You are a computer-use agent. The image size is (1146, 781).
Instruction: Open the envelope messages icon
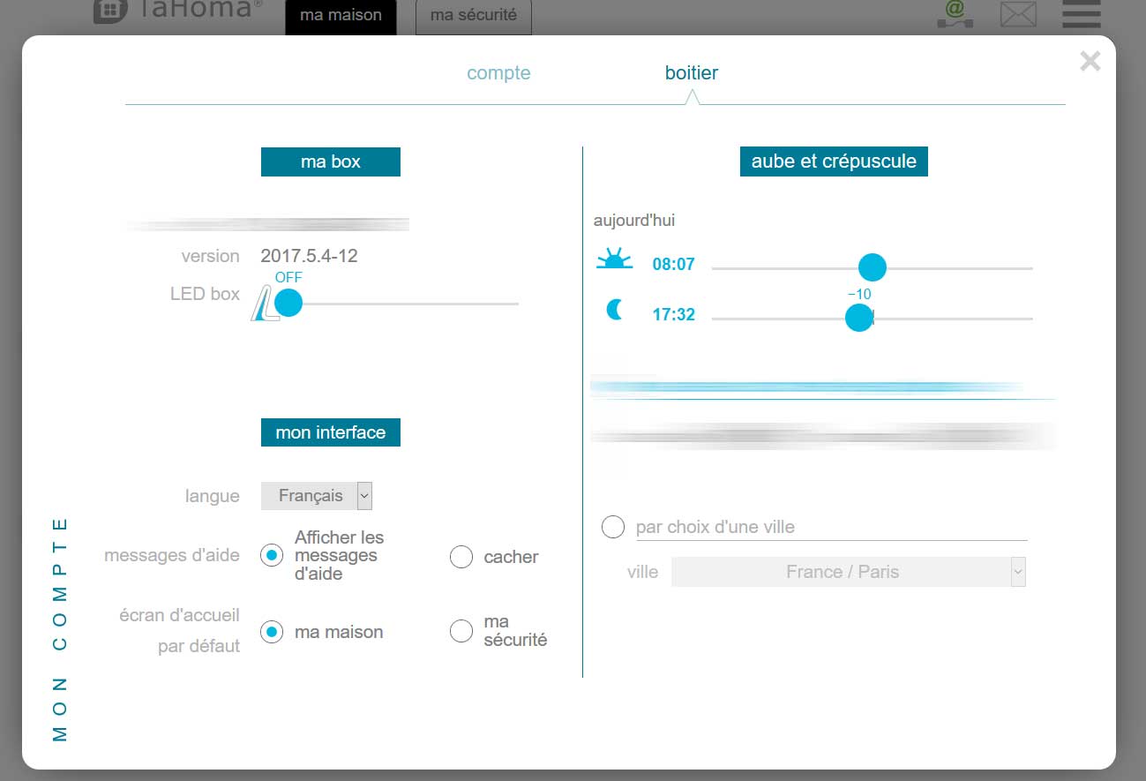[1018, 14]
